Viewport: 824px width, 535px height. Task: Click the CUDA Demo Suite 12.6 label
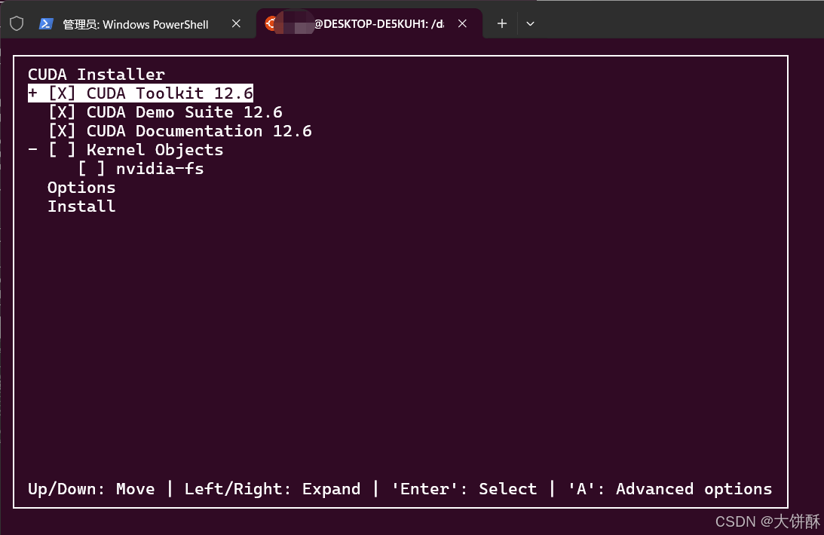coord(185,112)
